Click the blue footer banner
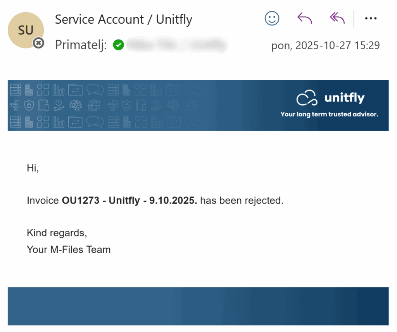Image resolution: width=397 pixels, height=332 pixels. point(198,306)
